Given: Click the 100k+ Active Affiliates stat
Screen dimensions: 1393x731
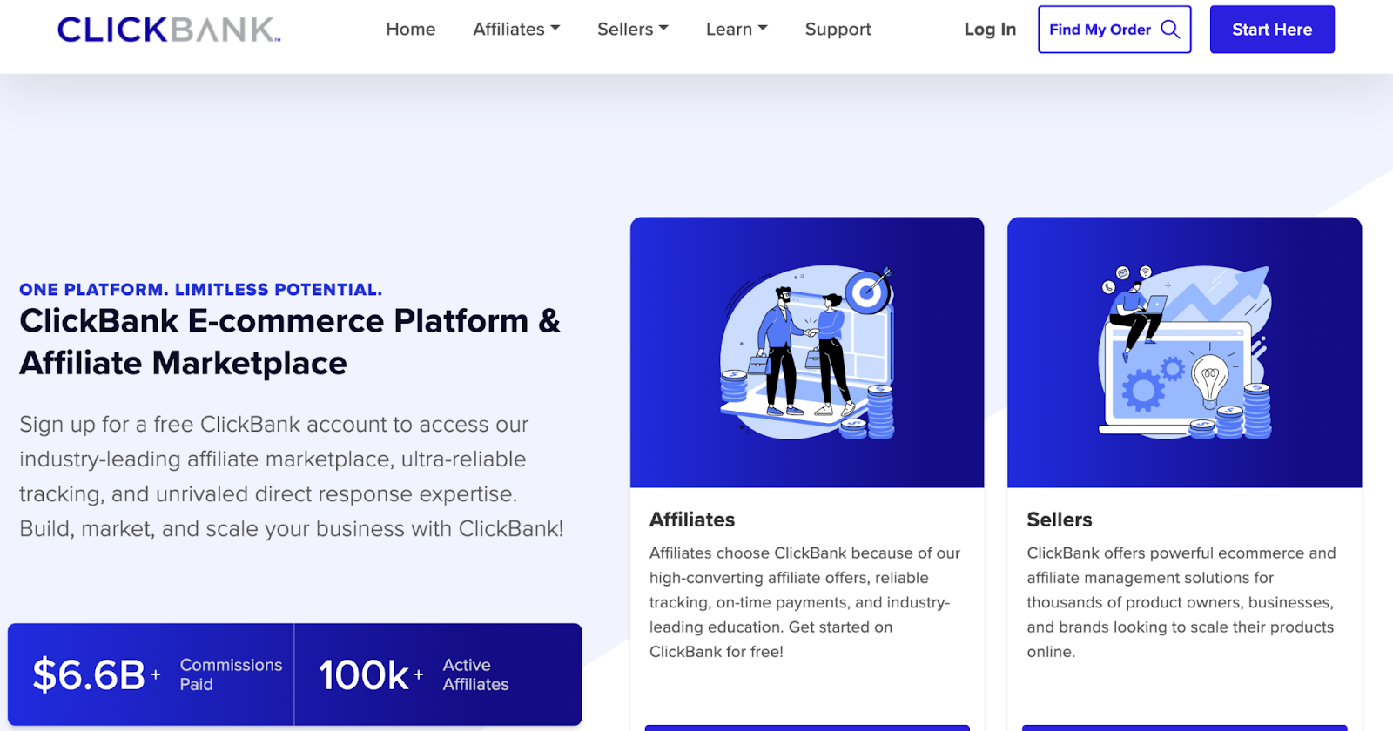Looking at the screenshot, I should pos(438,674).
